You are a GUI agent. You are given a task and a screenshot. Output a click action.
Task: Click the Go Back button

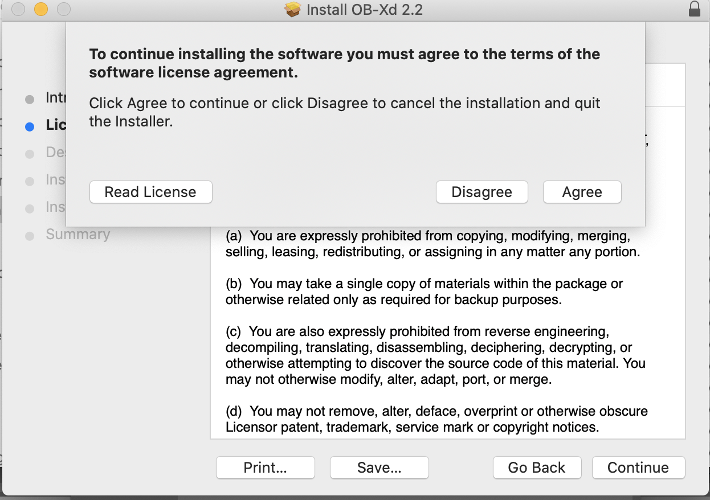tap(537, 468)
